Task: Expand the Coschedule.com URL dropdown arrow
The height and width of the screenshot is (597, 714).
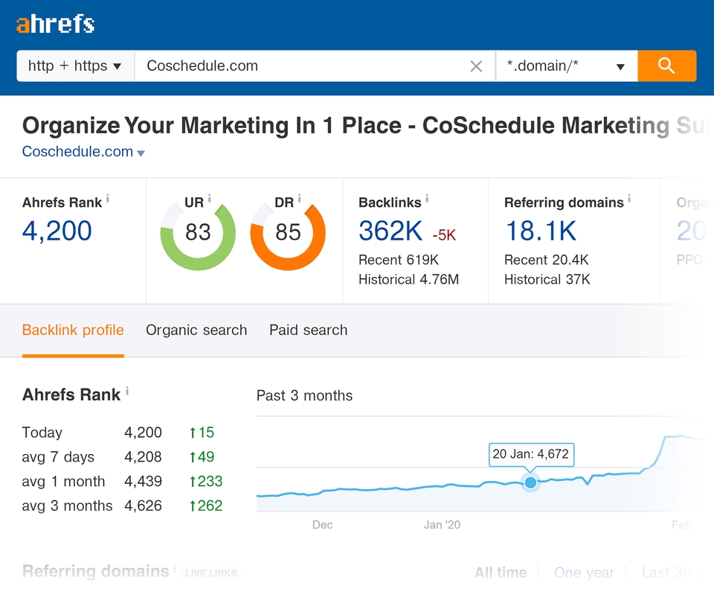Action: click(141, 153)
